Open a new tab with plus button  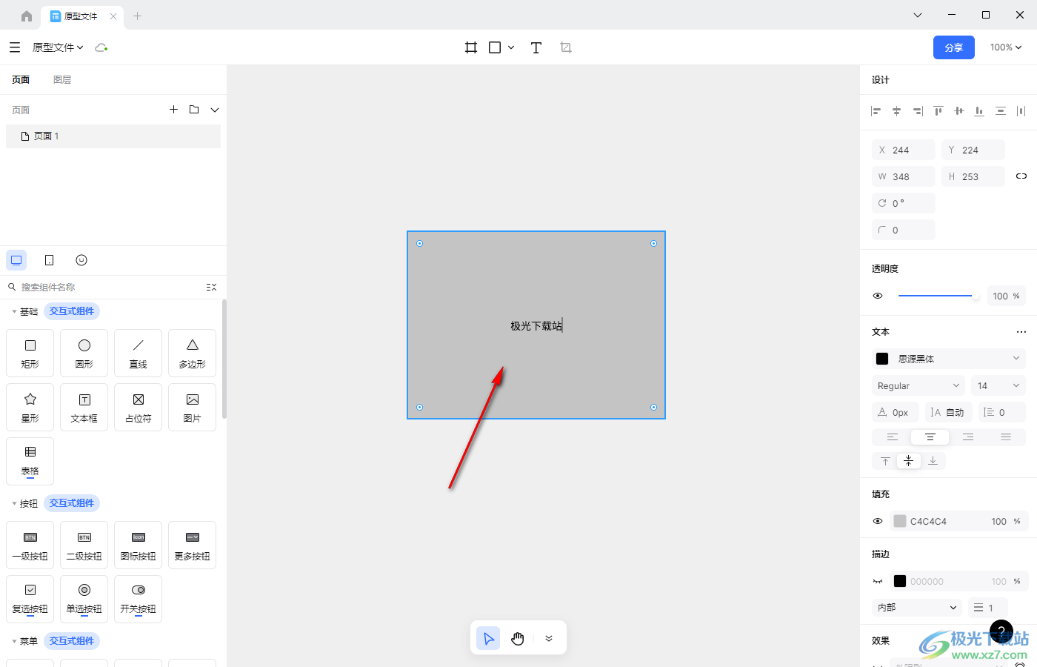click(138, 16)
